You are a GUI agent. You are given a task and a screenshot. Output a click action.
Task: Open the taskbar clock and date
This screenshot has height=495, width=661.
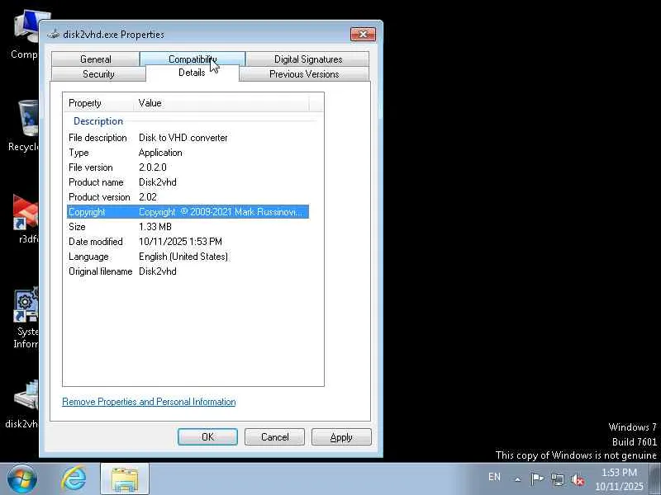click(x=619, y=479)
